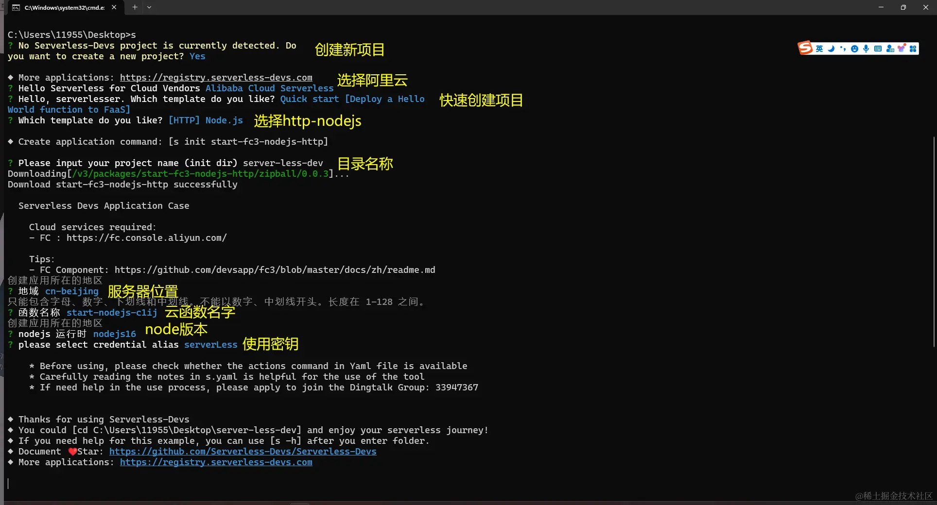
Task: Open the soft keyboard icon
Action: pos(878,49)
